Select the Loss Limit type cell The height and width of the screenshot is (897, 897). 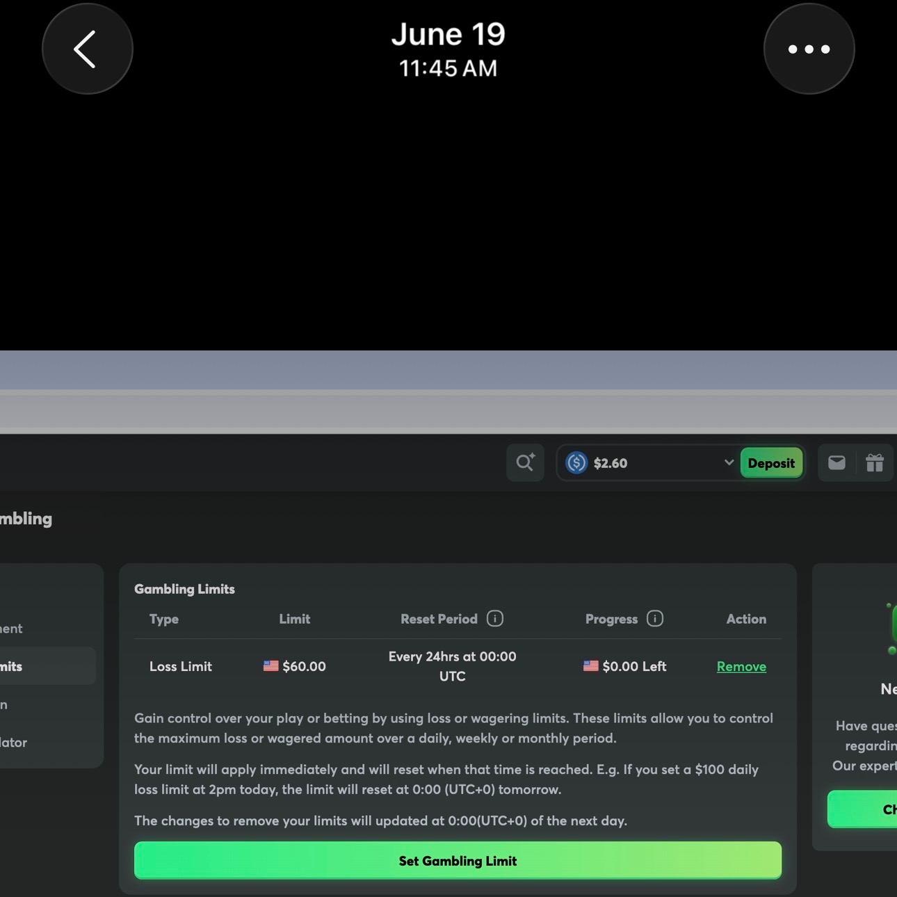181,666
